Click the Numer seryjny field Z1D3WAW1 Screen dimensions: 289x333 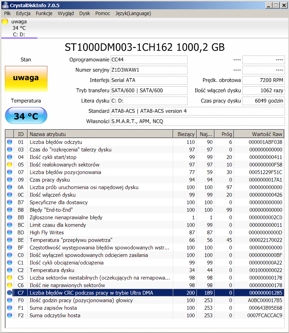(x=149, y=70)
